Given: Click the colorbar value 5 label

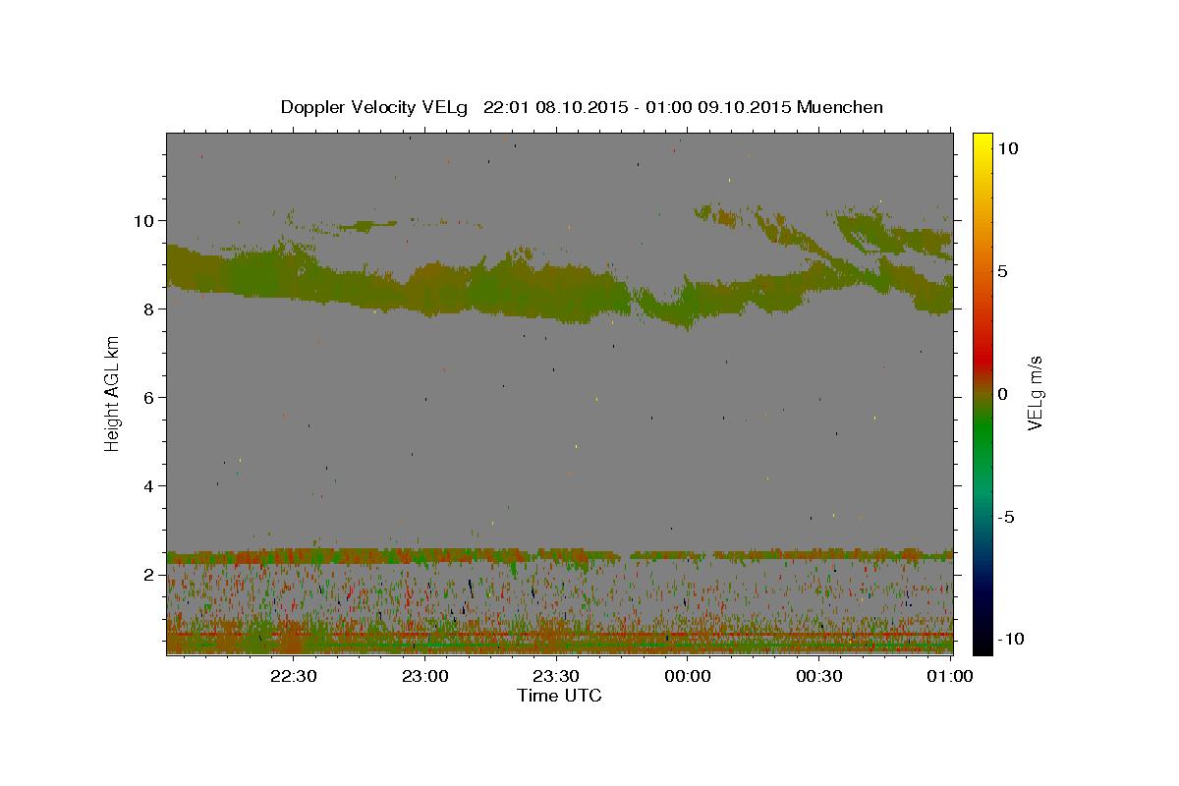Looking at the screenshot, I should pyautogui.click(x=1003, y=271).
